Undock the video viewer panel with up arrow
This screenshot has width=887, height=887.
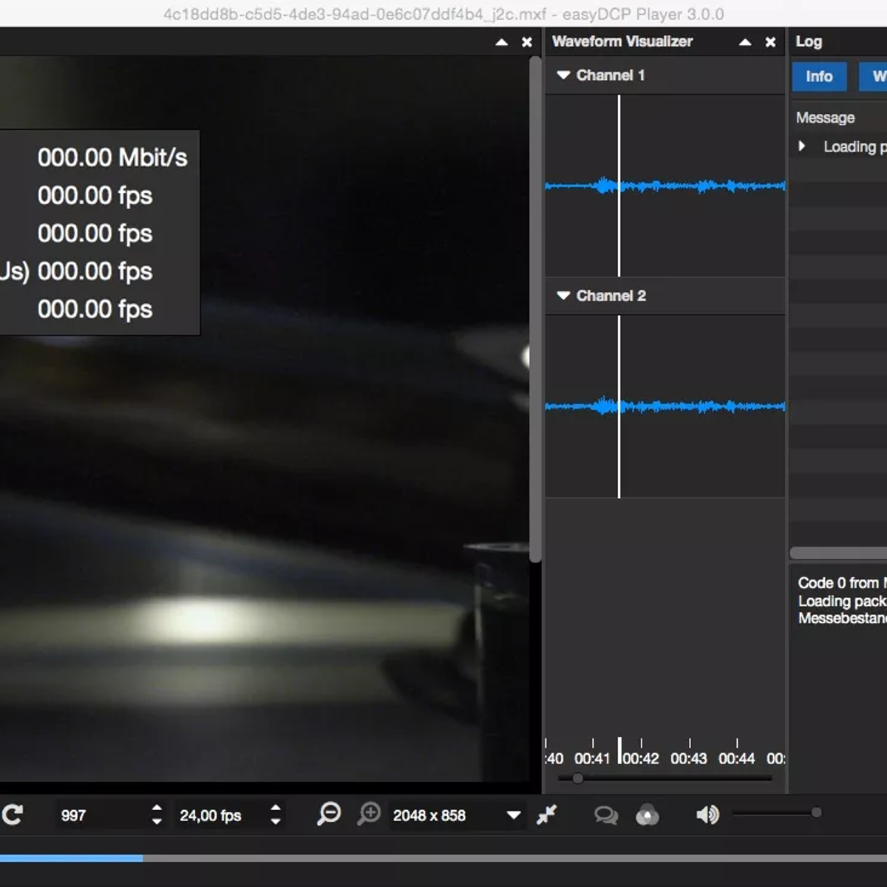coord(501,42)
